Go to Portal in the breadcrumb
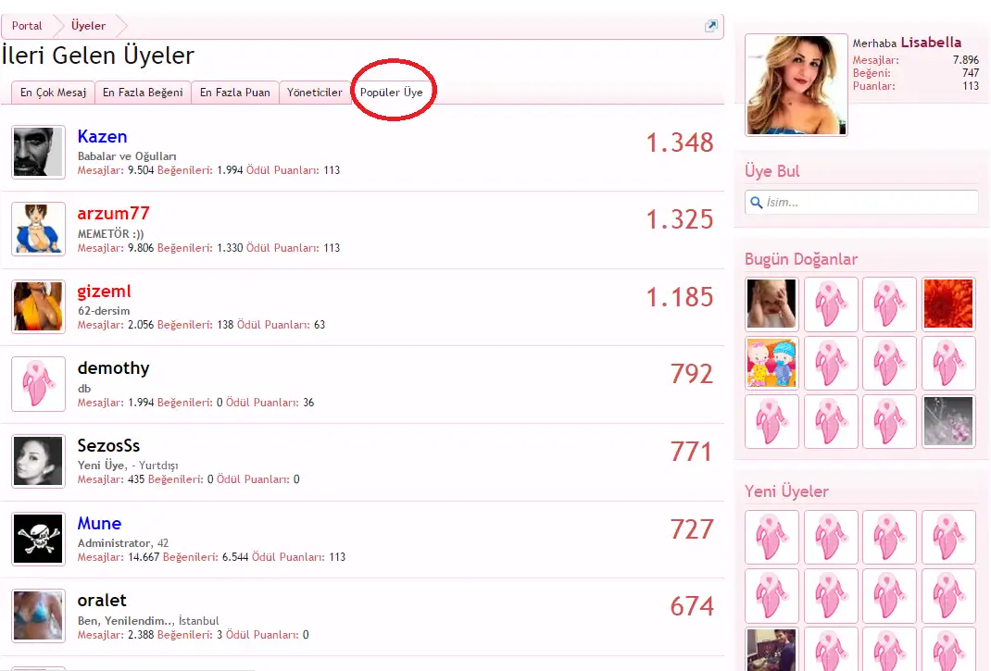The height and width of the screenshot is (671, 991). 27,26
